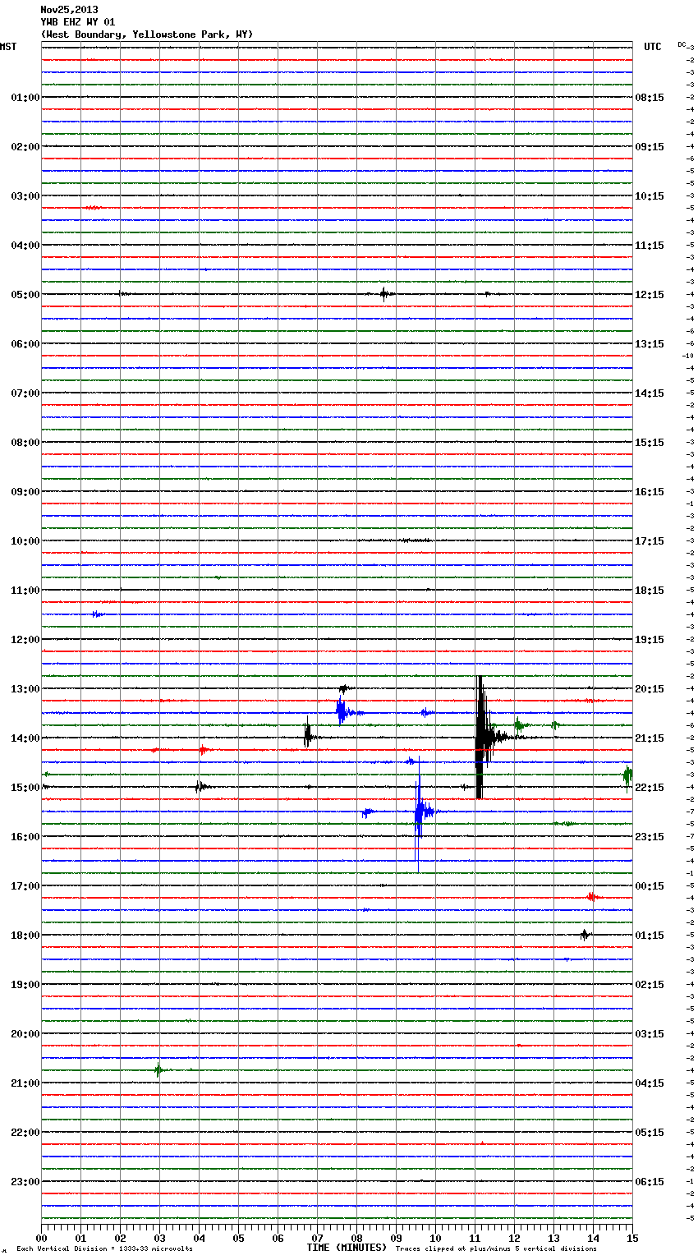This screenshot has width=698, height=1260.
Task: Select the 07:00 MST time label
Action: [x=25, y=393]
